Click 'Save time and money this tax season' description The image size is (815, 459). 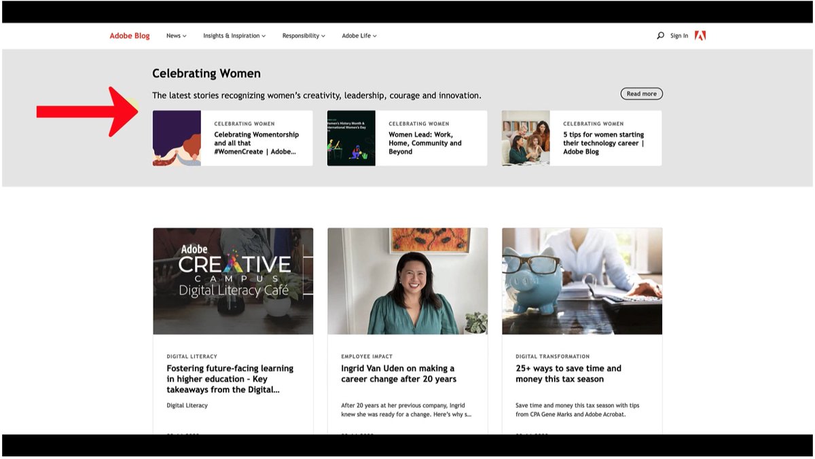click(x=577, y=409)
